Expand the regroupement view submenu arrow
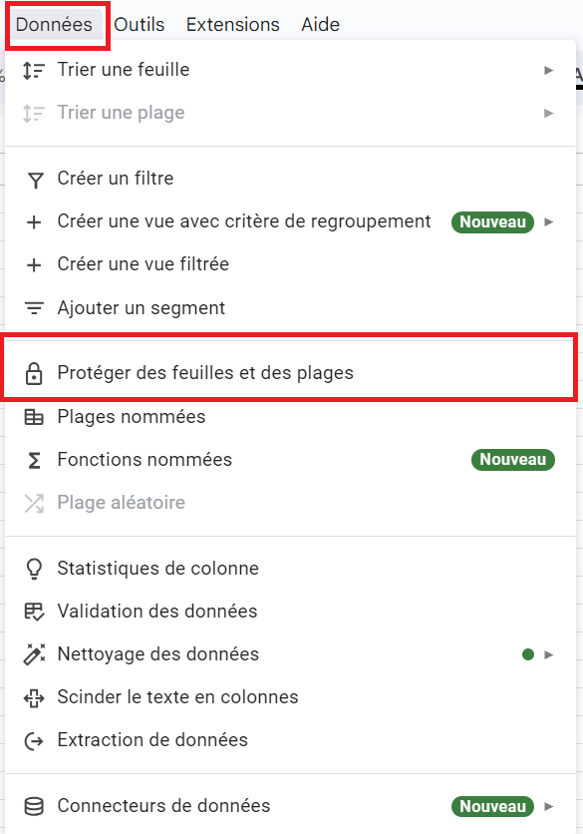Image resolution: width=583 pixels, height=834 pixels. coord(549,221)
